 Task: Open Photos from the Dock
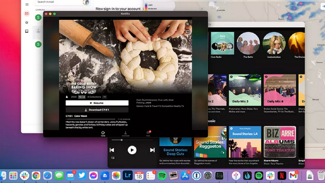pos(116,175)
